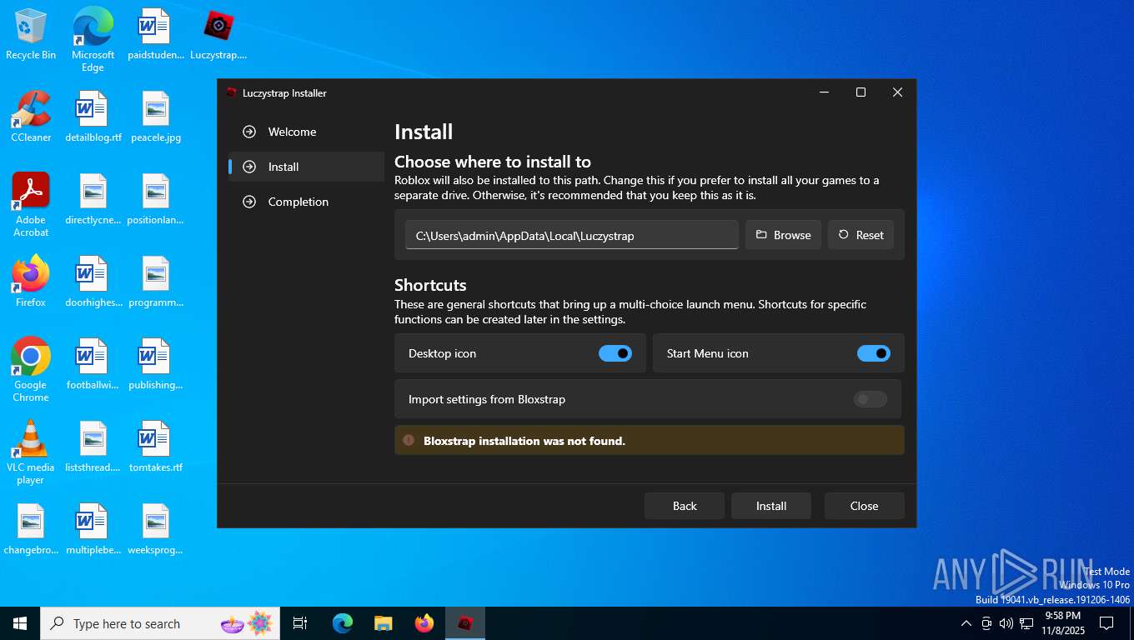Select the doorhighes Word document icon

(93, 282)
